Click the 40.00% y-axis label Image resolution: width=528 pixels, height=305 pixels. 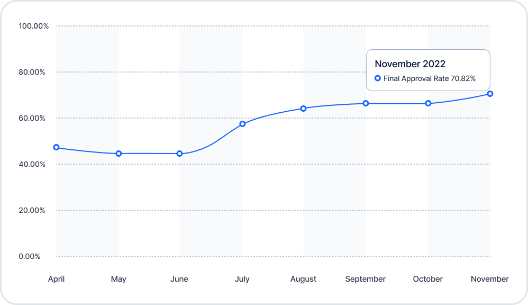(32, 164)
